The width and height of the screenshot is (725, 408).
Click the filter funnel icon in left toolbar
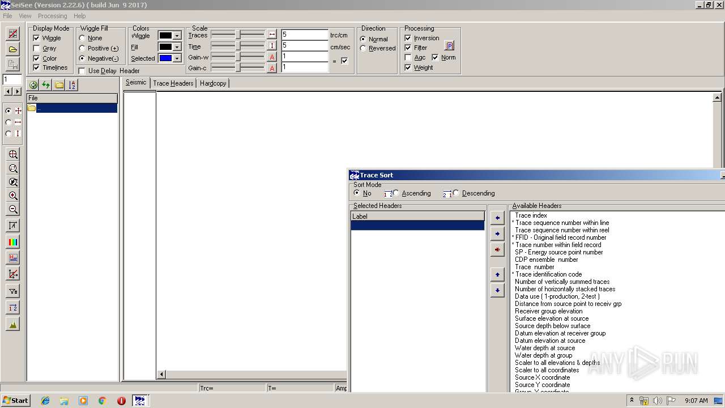(x=13, y=291)
